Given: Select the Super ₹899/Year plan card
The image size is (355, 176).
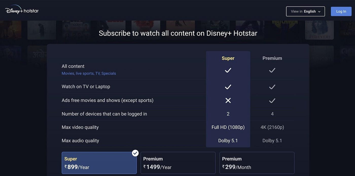Looking at the screenshot, I should click(x=99, y=163).
